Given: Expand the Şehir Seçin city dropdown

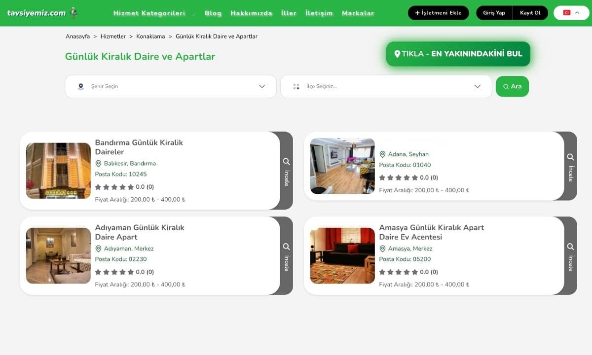Looking at the screenshot, I should coord(171,86).
